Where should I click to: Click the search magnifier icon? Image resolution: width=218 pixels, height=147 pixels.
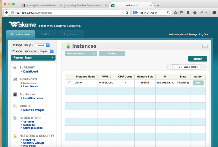[x=168, y=13]
